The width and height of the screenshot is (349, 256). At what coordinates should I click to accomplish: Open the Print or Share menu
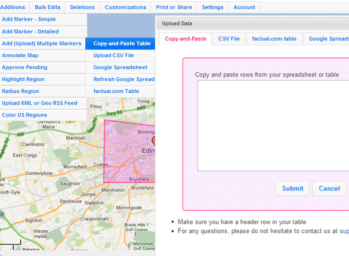pos(174,7)
